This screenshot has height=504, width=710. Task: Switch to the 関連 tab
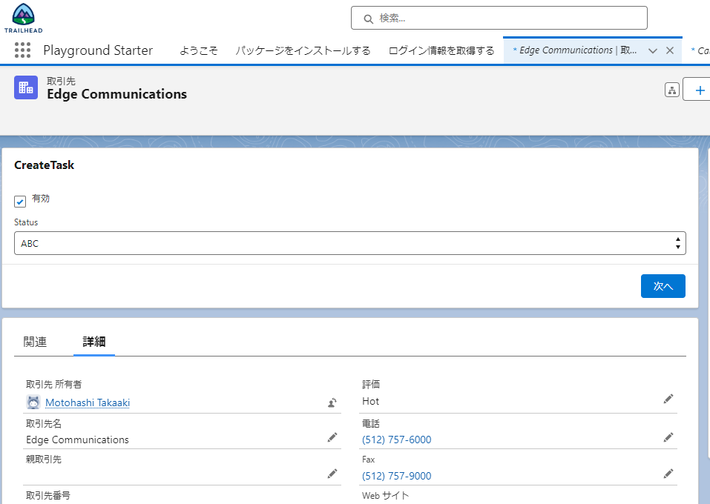[x=35, y=342]
